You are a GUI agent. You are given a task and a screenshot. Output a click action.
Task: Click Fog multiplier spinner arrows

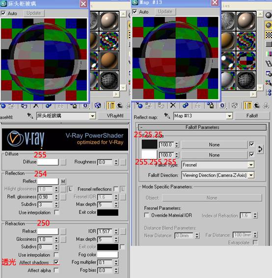116,262
